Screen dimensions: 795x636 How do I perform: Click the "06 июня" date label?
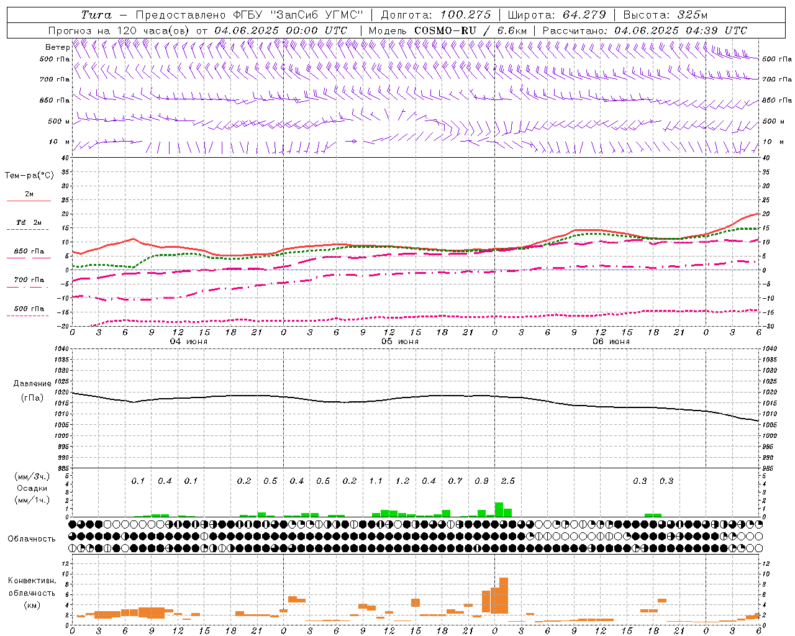[611, 342]
